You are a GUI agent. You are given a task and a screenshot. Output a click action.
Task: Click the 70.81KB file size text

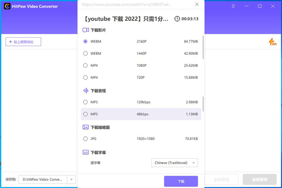191,139
